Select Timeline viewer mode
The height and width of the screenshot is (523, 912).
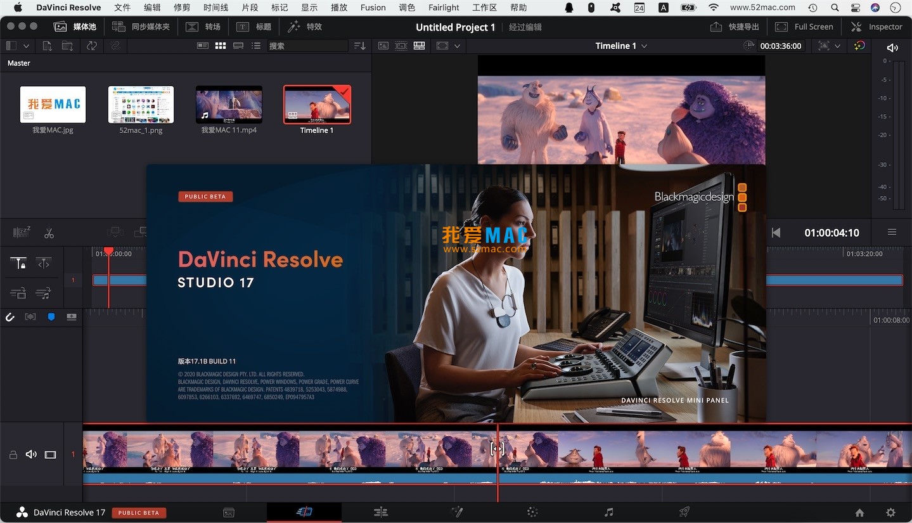(419, 46)
